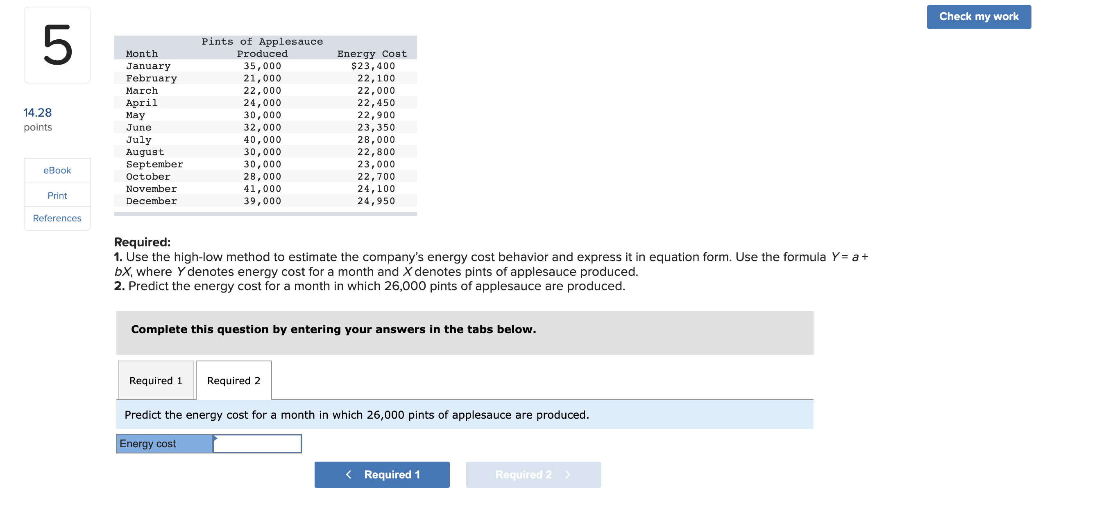This screenshot has width=1097, height=505.
Task: Click the Energy cost input field
Action: tap(257, 443)
